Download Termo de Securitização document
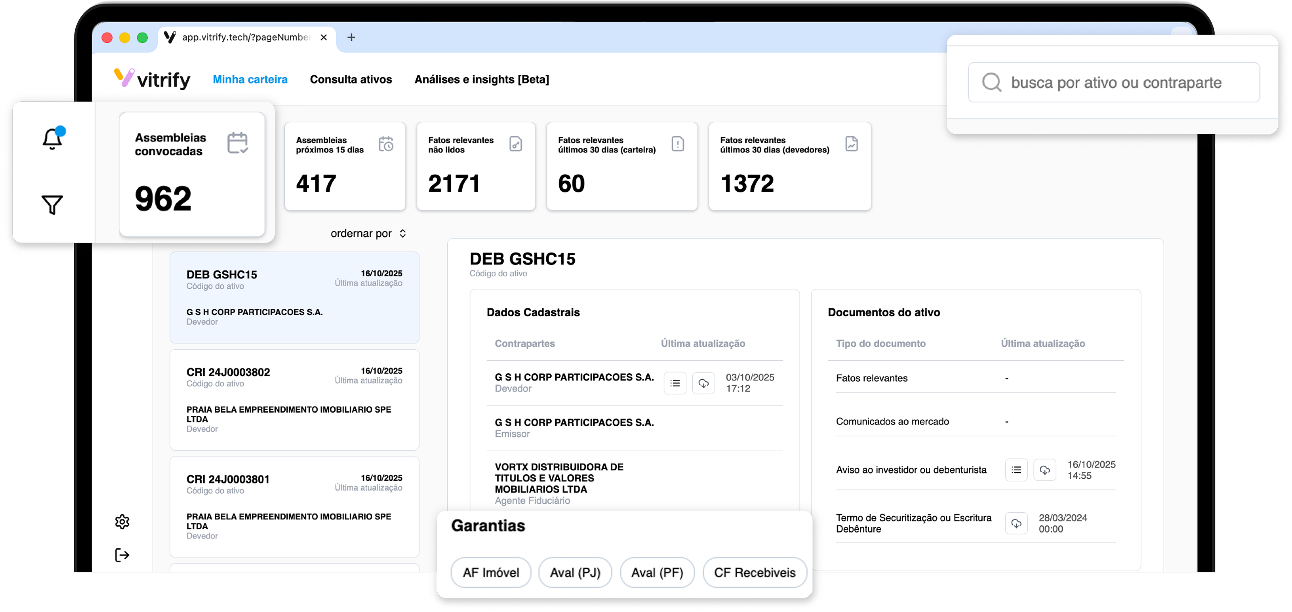 point(1016,523)
